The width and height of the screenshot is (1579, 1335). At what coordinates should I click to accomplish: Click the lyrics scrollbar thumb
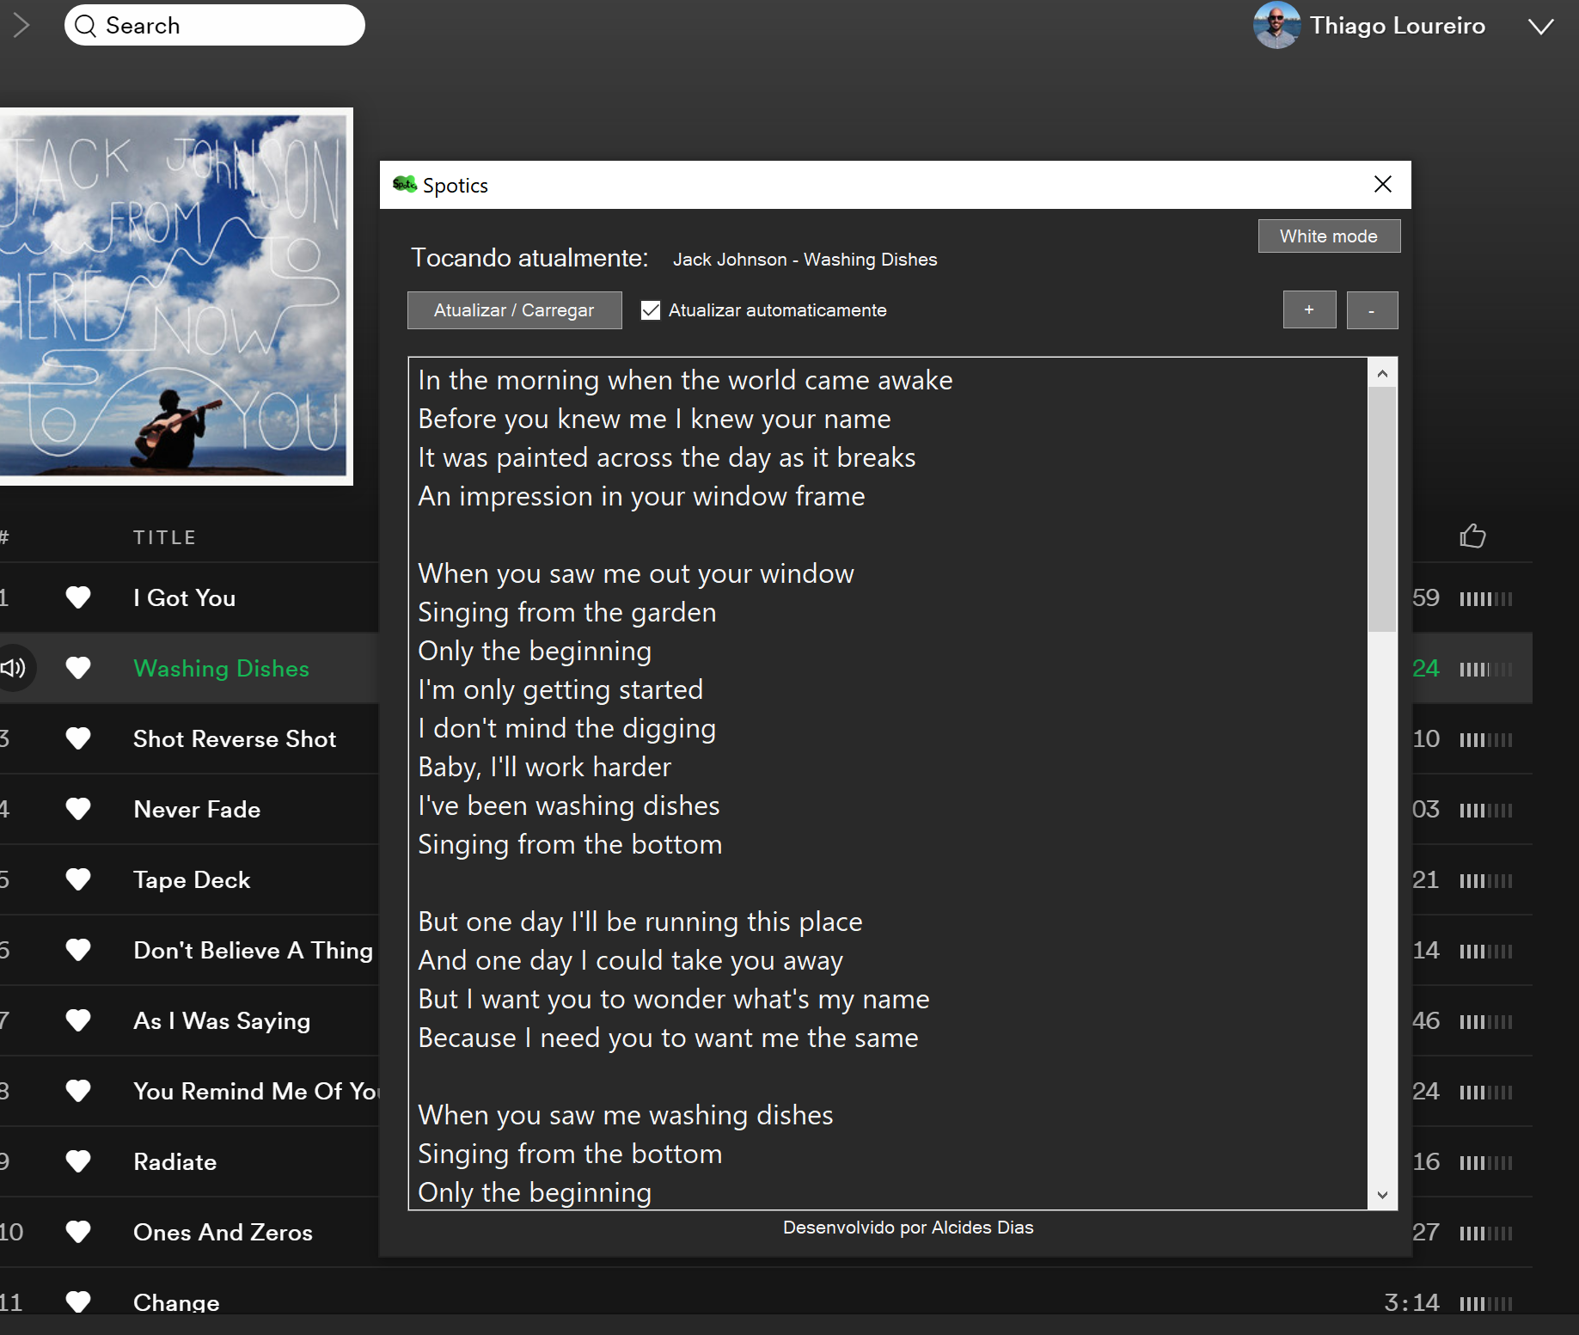[x=1382, y=509]
